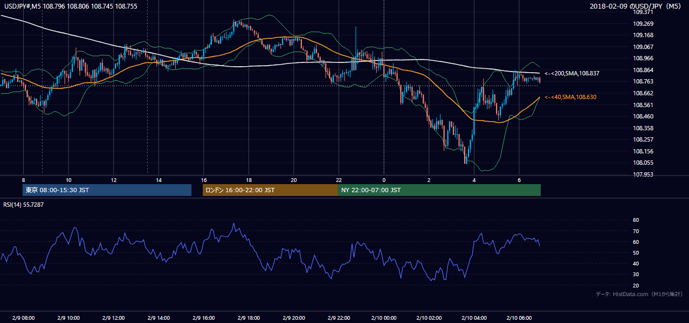Click price level 108.561 on the axis

click(x=643, y=105)
